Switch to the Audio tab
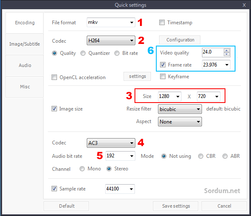251x216 pixels. point(24,65)
